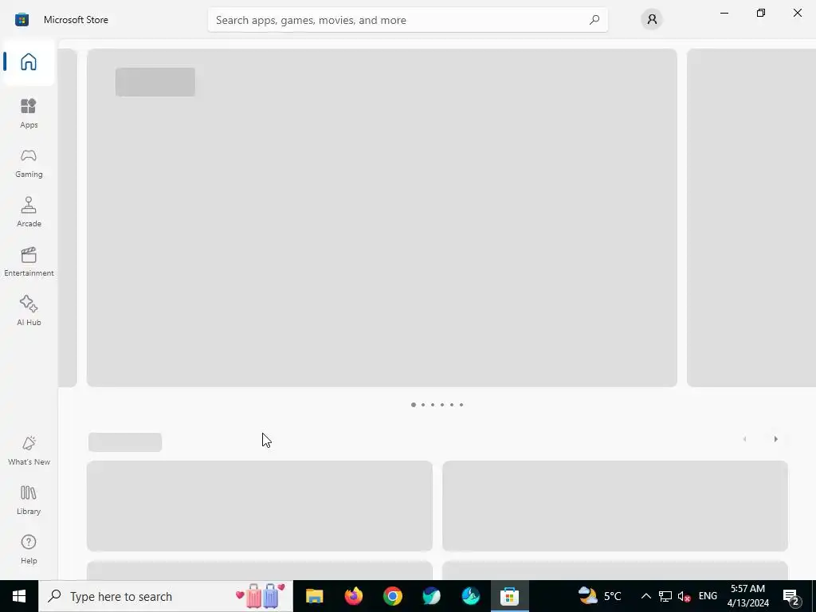This screenshot has width=816, height=612.
Task: Show hidden system tray icons
Action: point(645,596)
